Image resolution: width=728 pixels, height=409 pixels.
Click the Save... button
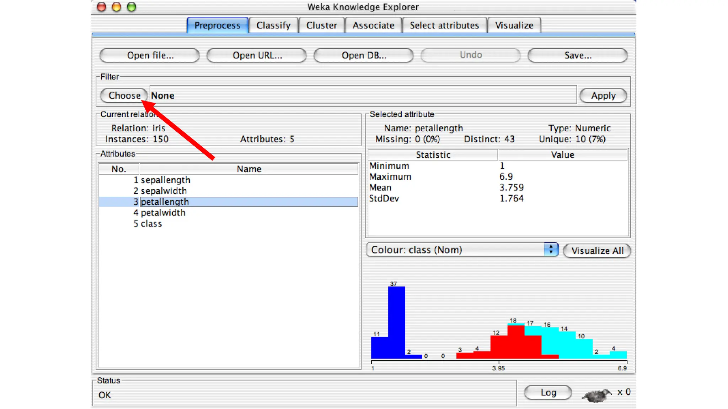[x=578, y=55]
